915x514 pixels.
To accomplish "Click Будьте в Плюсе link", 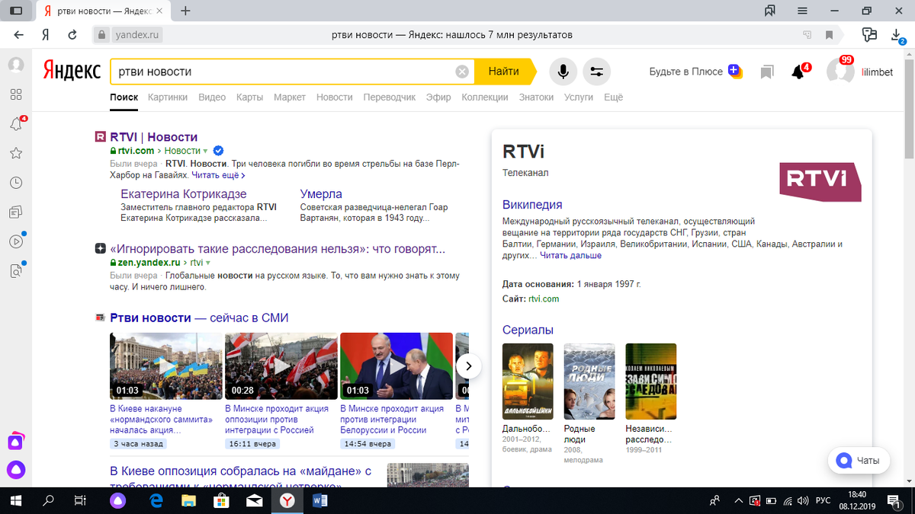I will (685, 72).
